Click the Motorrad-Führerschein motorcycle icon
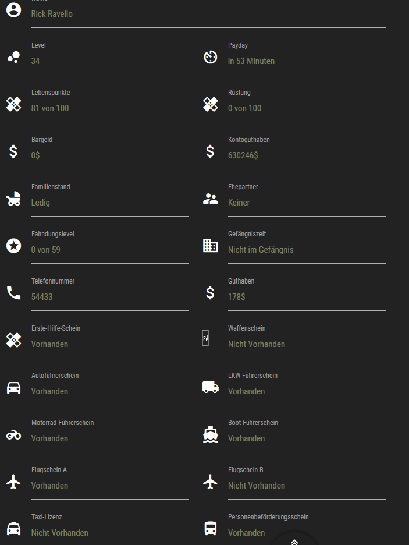This screenshot has height=545, width=409. pos(13,434)
